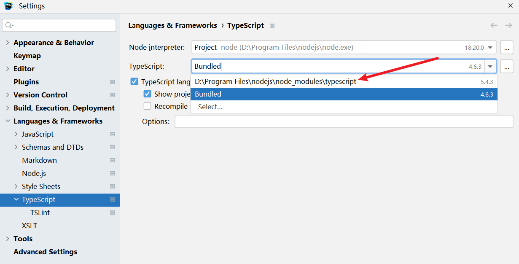Expand Editor section
This screenshot has height=264, width=519.
click(8, 69)
